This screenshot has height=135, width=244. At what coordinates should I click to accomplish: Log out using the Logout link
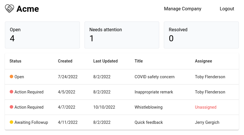click(227, 9)
